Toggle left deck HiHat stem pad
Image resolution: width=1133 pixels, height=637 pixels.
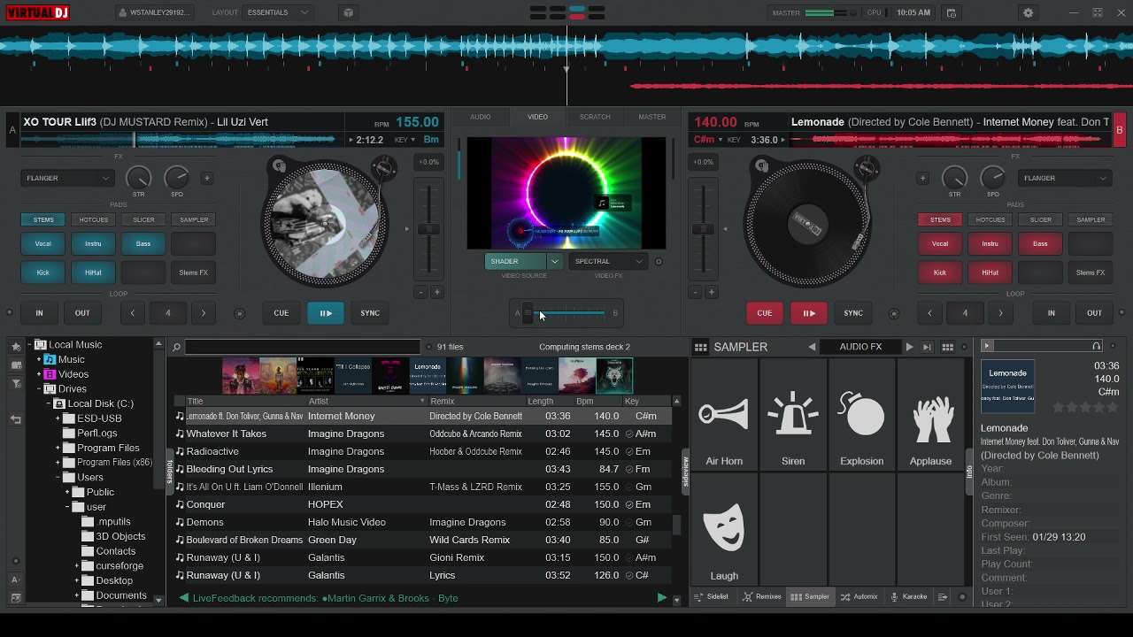point(93,272)
